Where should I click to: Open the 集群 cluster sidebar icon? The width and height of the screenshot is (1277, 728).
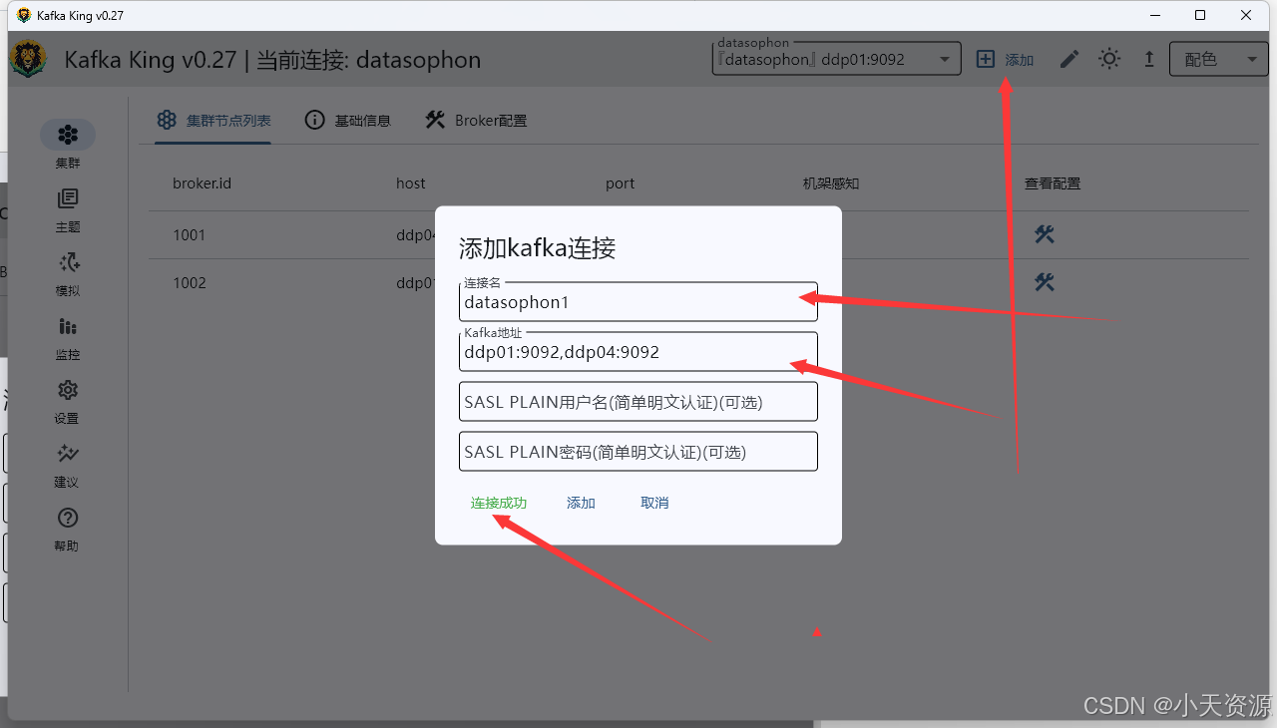click(68, 135)
